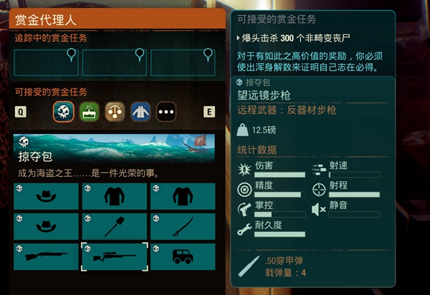Toggle pin on first tracked bounty slot
The height and width of the screenshot is (295, 430).
click(x=71, y=55)
